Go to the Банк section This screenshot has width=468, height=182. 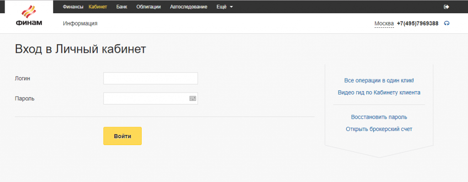click(x=122, y=7)
